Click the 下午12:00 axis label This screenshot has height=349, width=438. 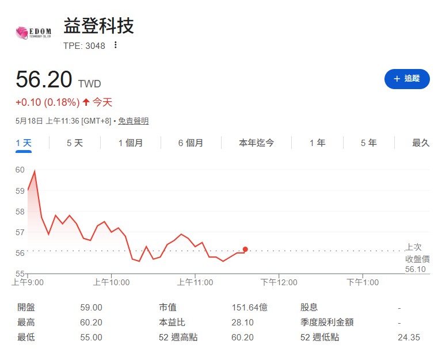[x=279, y=282]
